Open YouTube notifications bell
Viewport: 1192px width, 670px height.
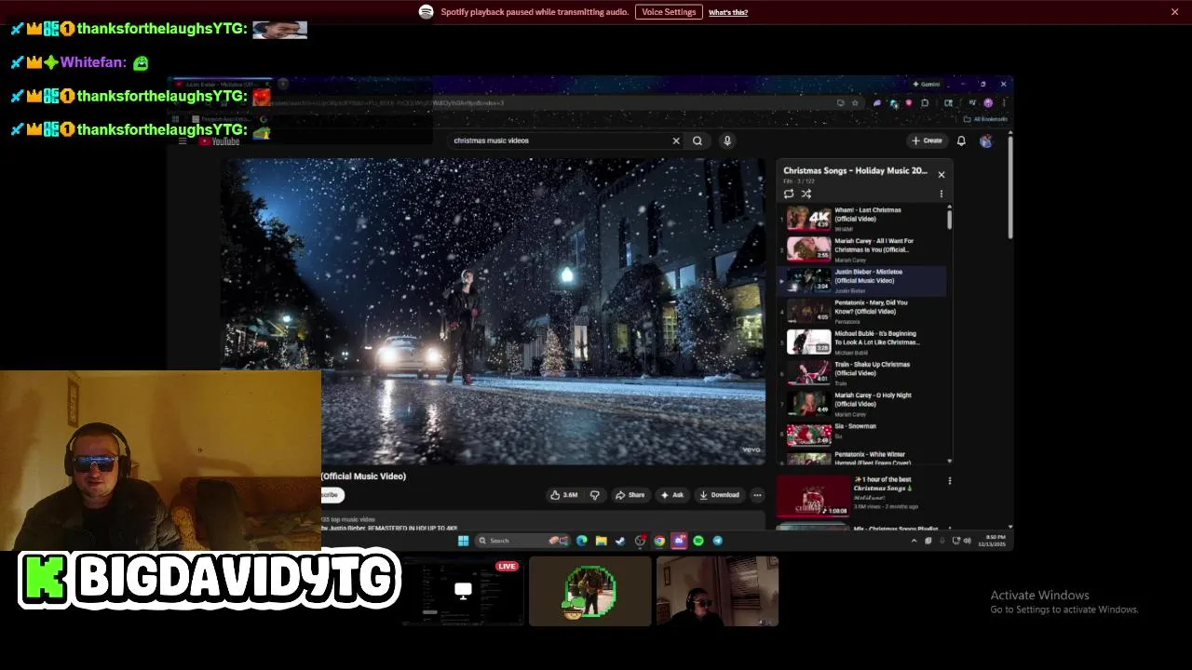961,141
